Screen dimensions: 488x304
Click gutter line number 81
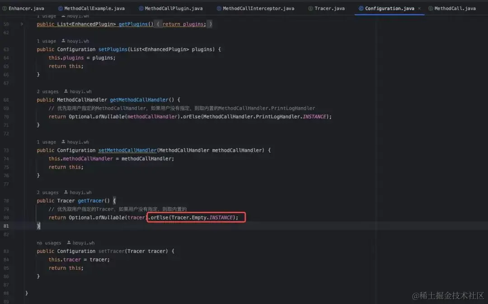[x=6, y=225]
